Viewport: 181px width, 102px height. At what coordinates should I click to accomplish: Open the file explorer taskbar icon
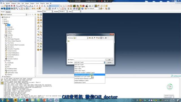[x=33, y=100]
